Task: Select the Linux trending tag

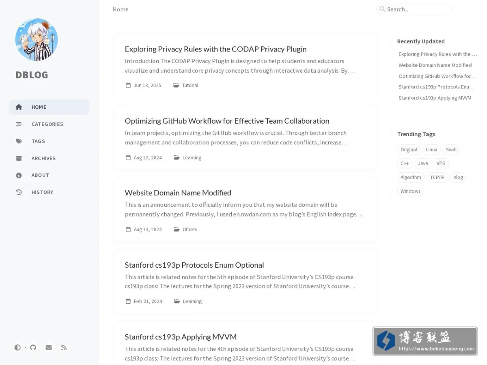Action: [431, 150]
